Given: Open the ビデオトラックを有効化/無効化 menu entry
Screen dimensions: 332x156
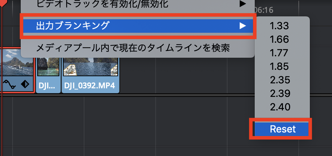Looking at the screenshot, I should click(138, 4).
